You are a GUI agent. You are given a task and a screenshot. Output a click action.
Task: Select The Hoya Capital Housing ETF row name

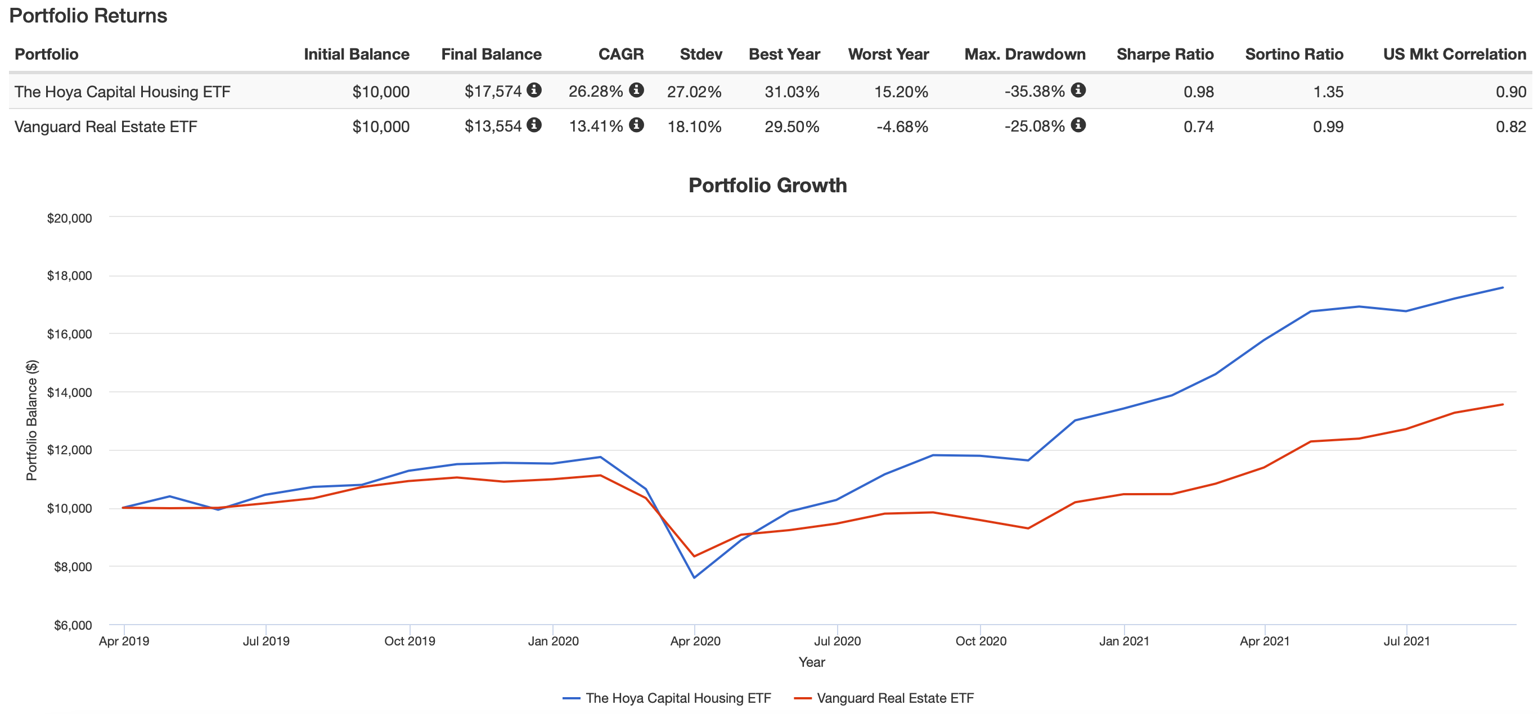pos(123,91)
